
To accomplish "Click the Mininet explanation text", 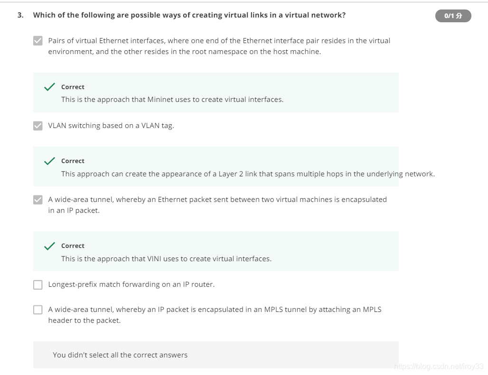I will (172, 100).
